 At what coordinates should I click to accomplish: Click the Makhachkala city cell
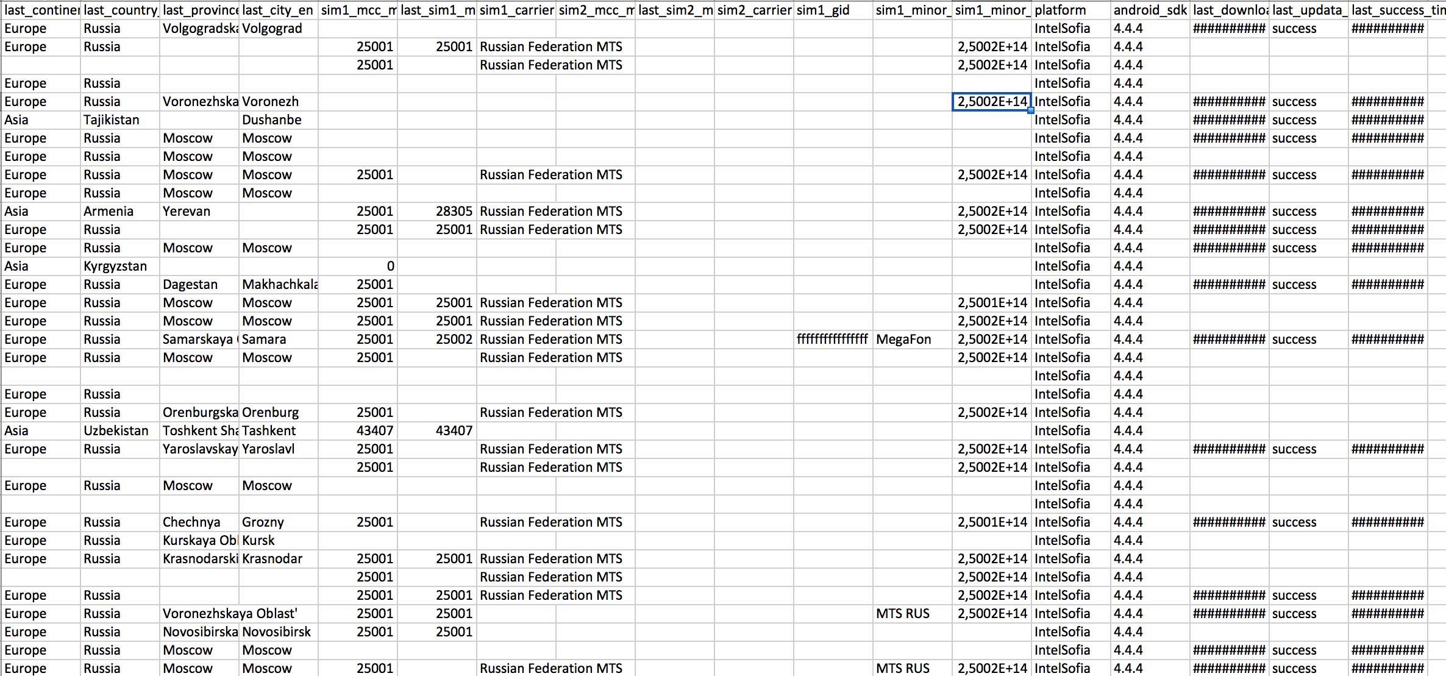click(x=279, y=285)
